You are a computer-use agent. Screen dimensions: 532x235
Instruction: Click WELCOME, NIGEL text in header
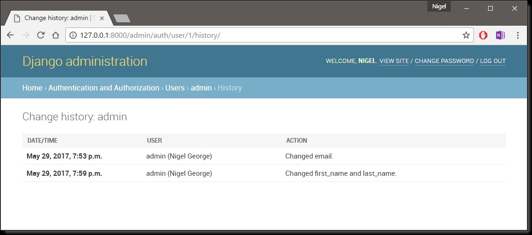pyautogui.click(x=352, y=61)
